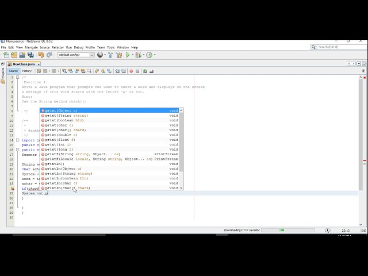Open the Window menu
Image resolution: width=368 pixels, height=276 pixels.
[122, 47]
